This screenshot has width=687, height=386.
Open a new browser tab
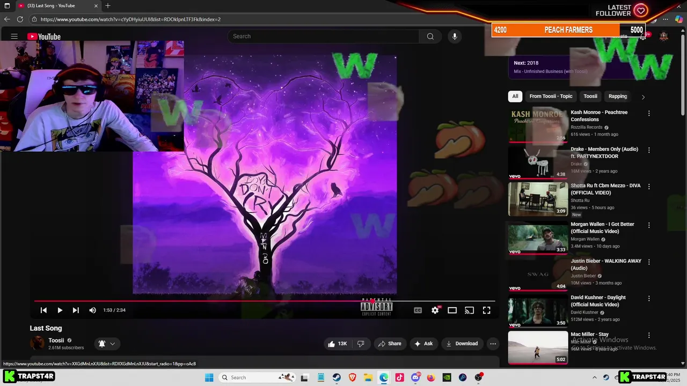(x=108, y=6)
